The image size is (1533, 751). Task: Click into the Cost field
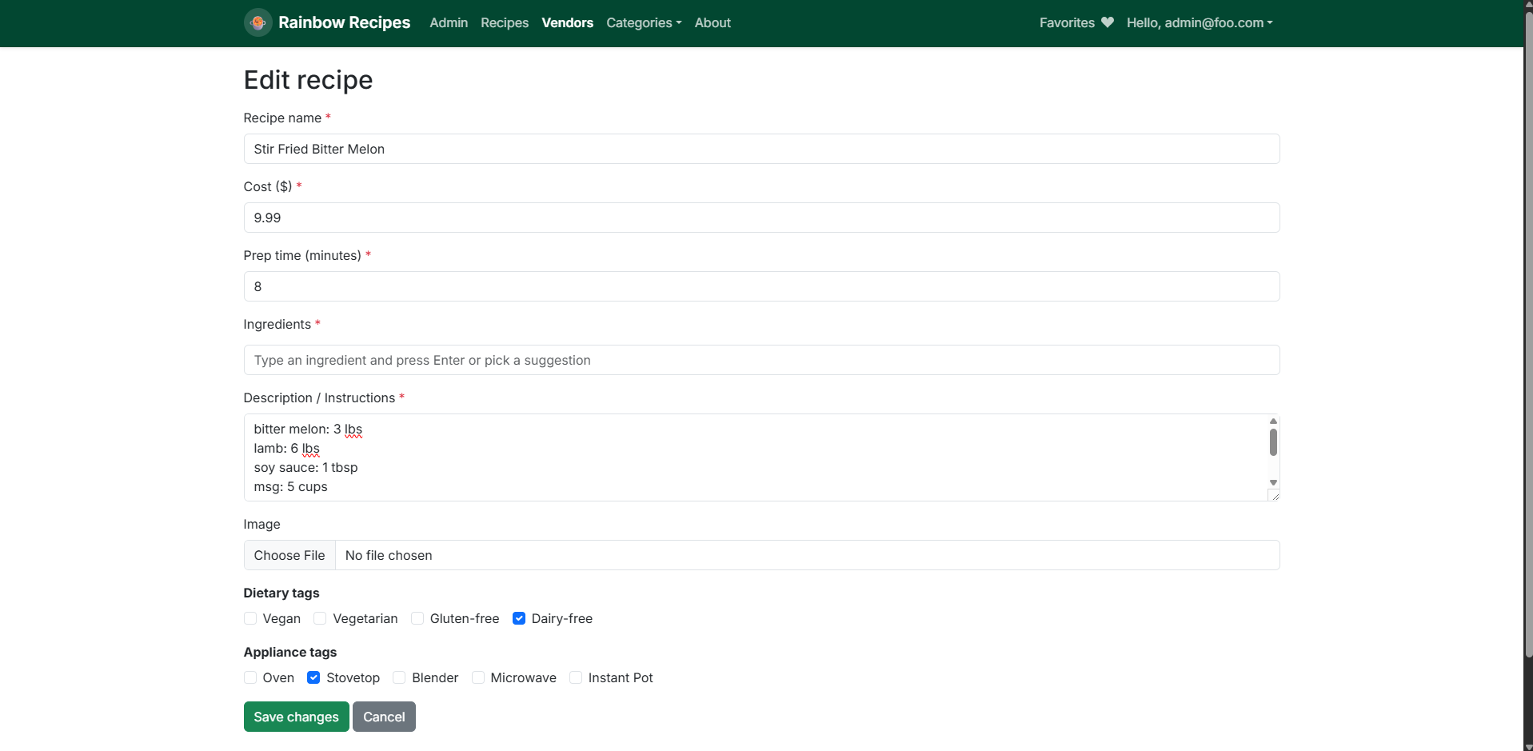tap(761, 218)
